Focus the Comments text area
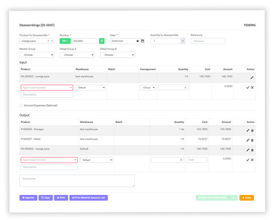This screenshot has width=275, height=220. click(77, 181)
